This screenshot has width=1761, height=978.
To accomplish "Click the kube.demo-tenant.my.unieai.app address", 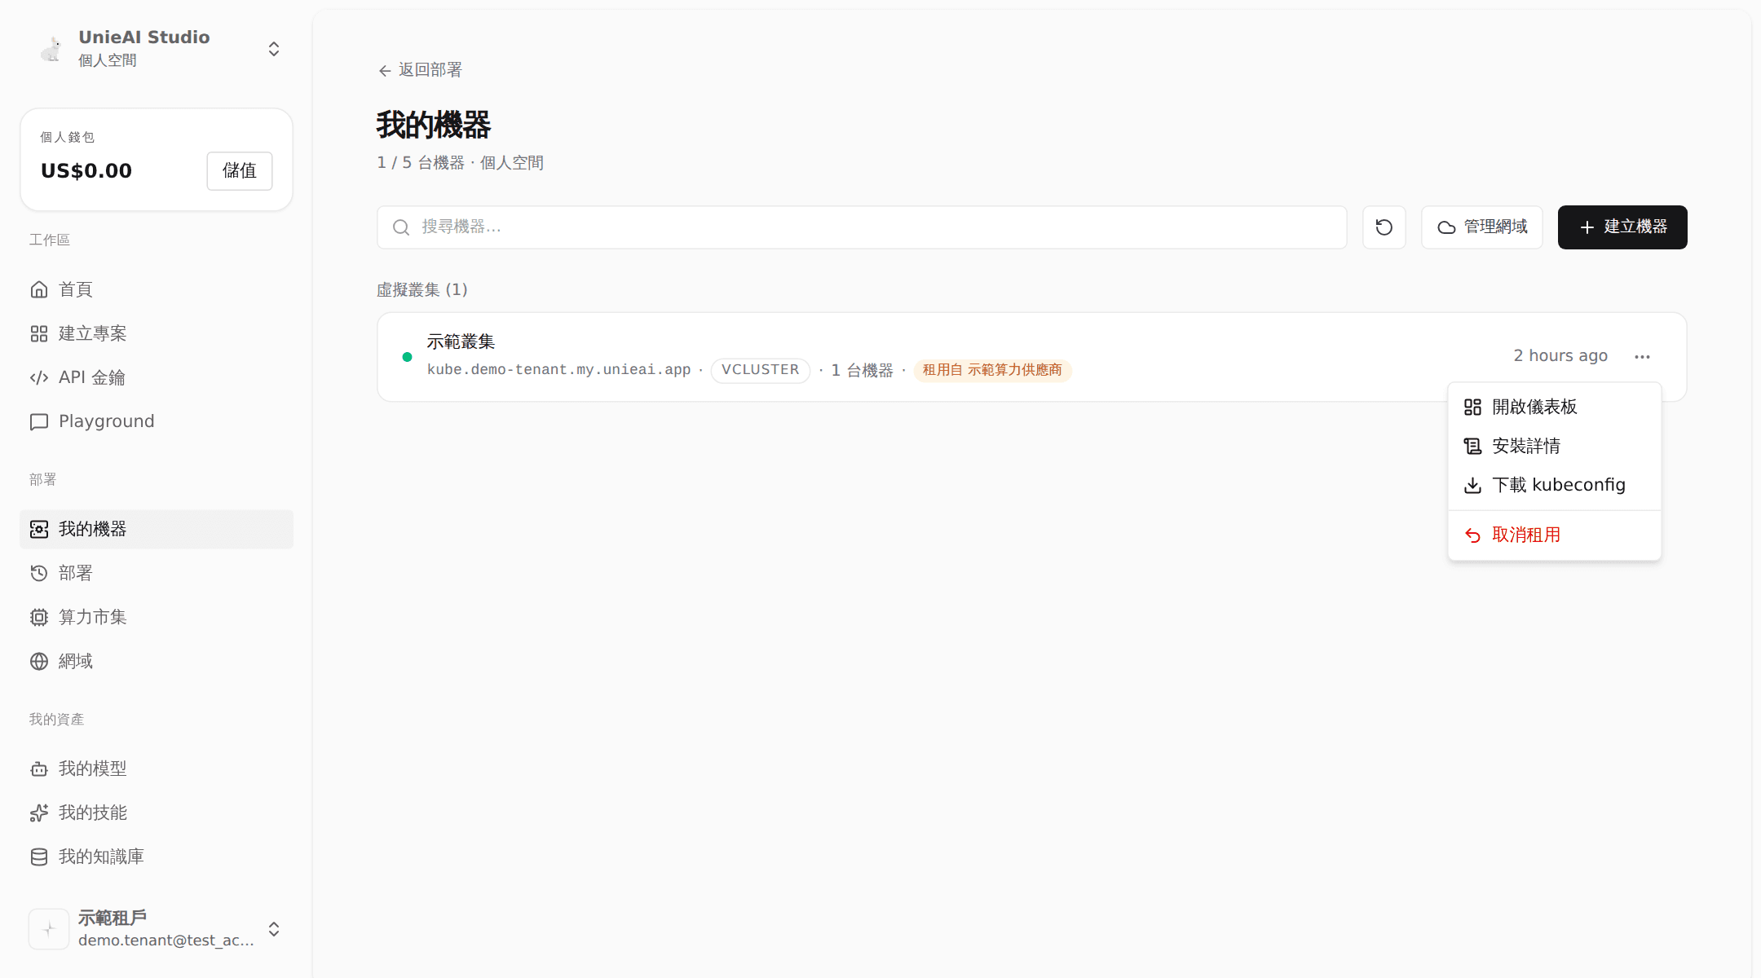I will pos(558,370).
